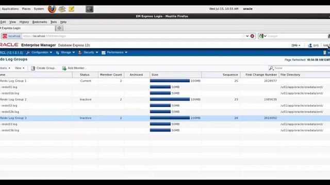This screenshot has height=185, width=330.
Task: Click the Add Member button
Action: tap(74, 68)
